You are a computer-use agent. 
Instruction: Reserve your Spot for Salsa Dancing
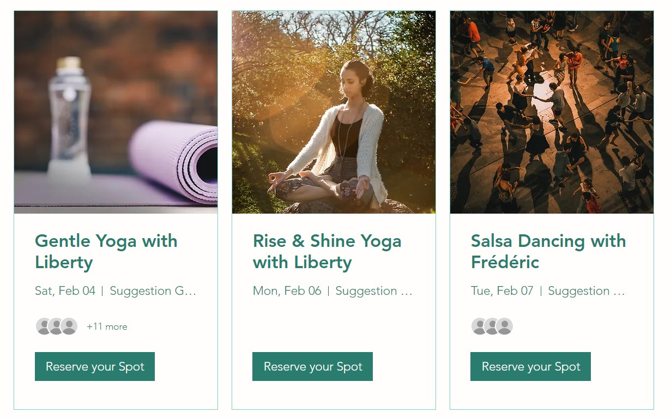point(530,367)
